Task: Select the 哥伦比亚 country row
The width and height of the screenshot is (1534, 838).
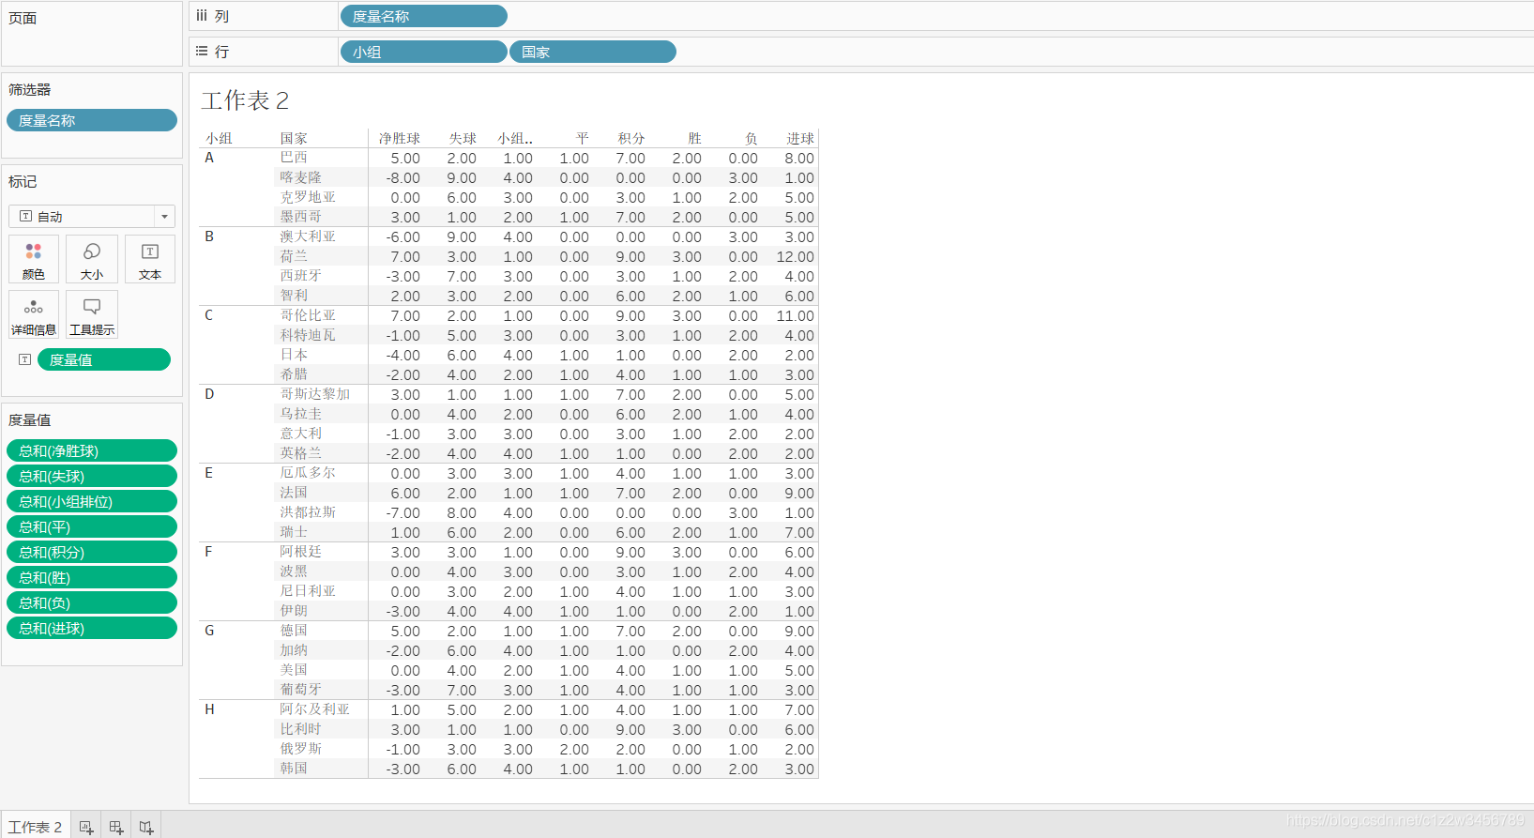Action: tap(308, 315)
